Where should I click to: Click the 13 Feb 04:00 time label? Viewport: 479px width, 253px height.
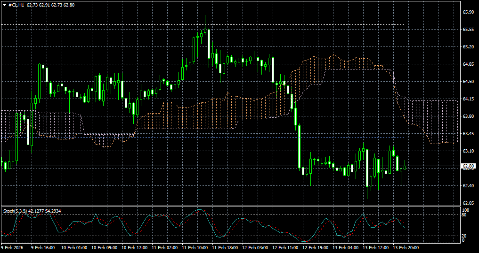point(346,248)
